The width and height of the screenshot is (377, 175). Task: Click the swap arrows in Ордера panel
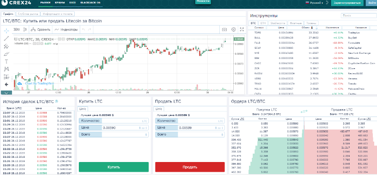coord(304,111)
